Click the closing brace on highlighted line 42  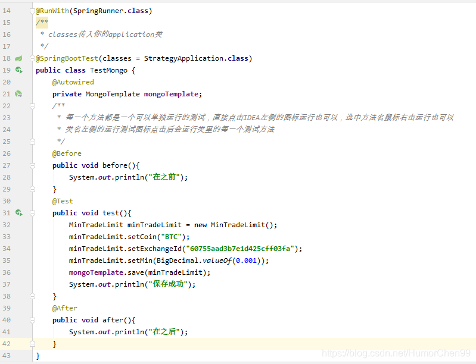point(54,344)
